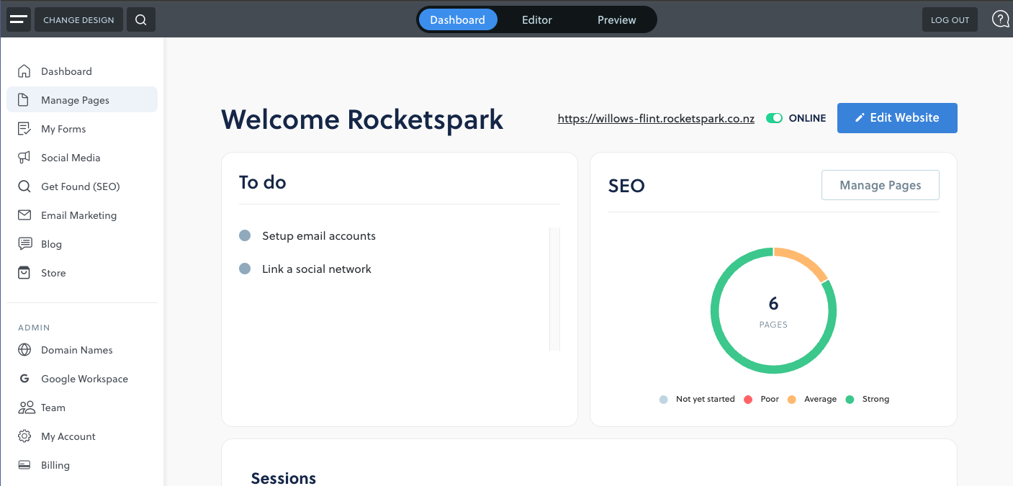Click the Social Media megaphone icon

[x=24, y=158]
